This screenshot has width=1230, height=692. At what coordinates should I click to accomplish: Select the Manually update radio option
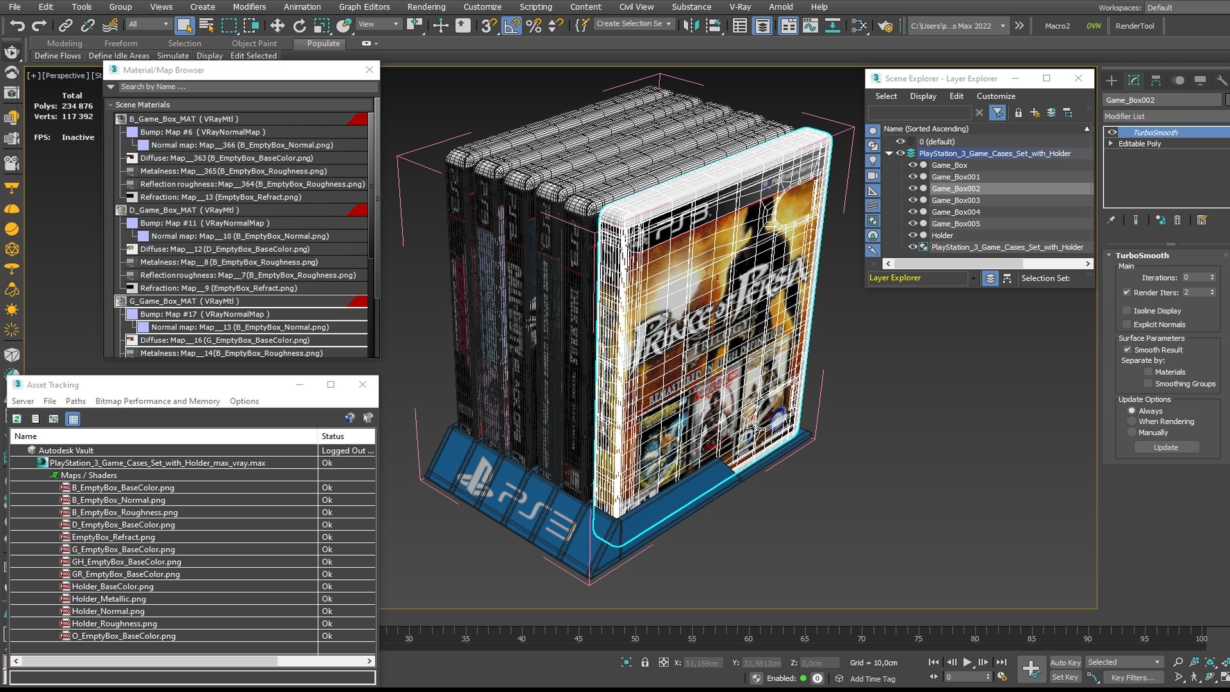(x=1131, y=432)
